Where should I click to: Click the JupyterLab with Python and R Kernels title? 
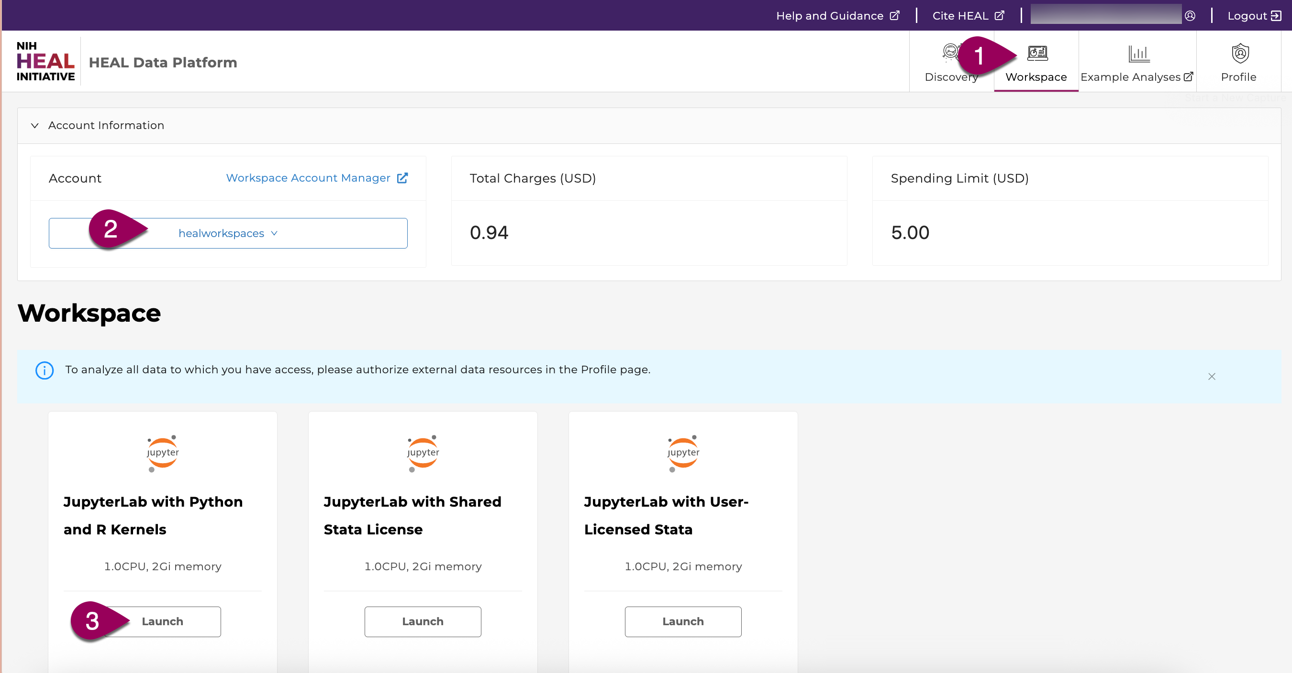[x=153, y=516]
